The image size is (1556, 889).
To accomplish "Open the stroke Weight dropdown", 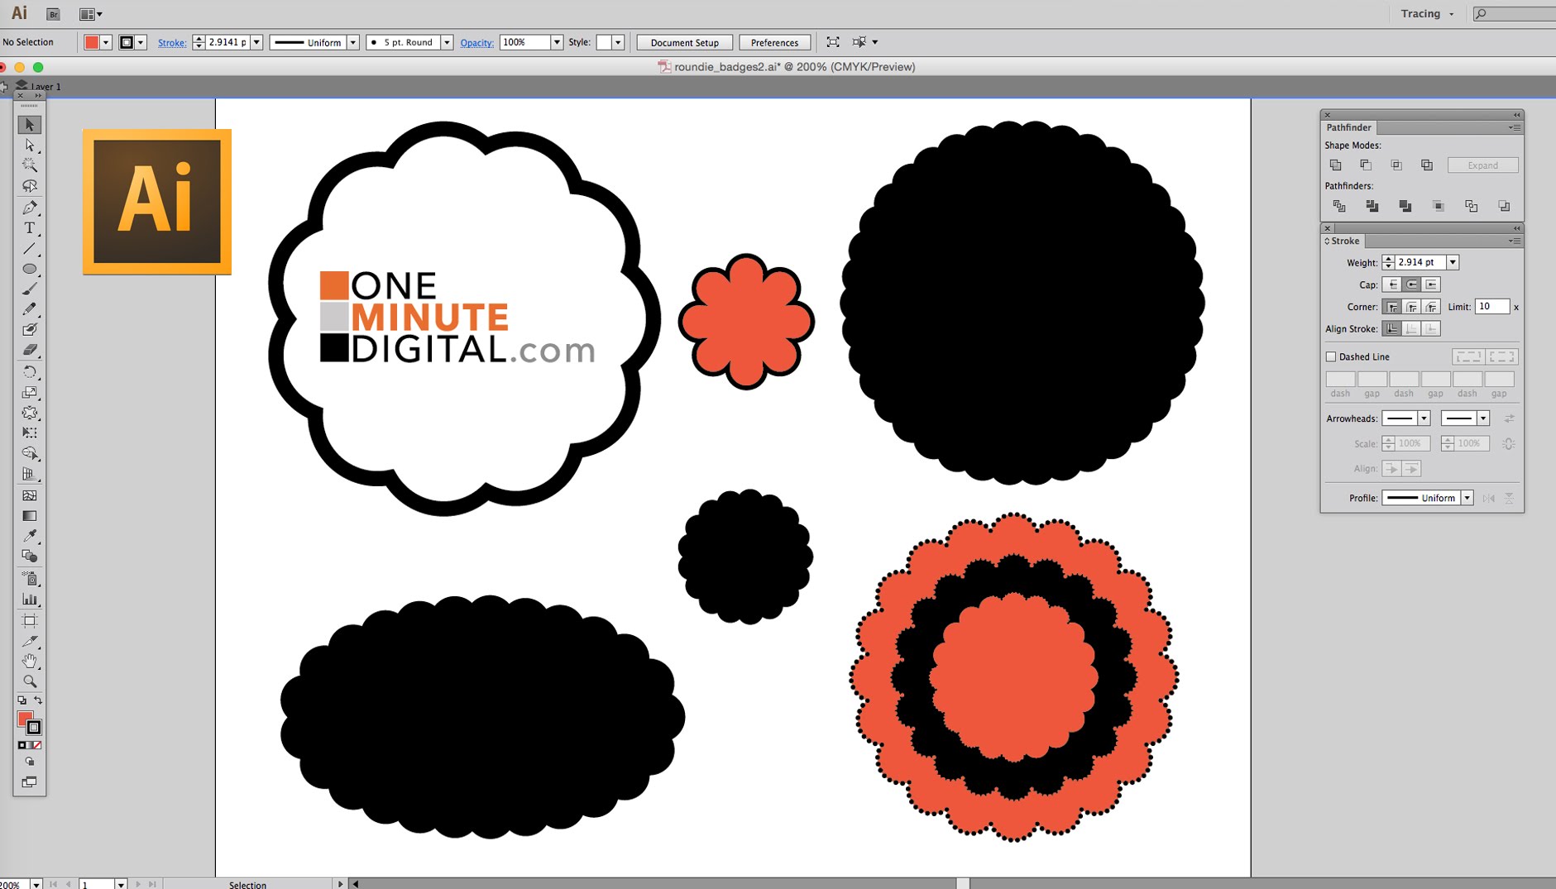I will [x=1452, y=262].
